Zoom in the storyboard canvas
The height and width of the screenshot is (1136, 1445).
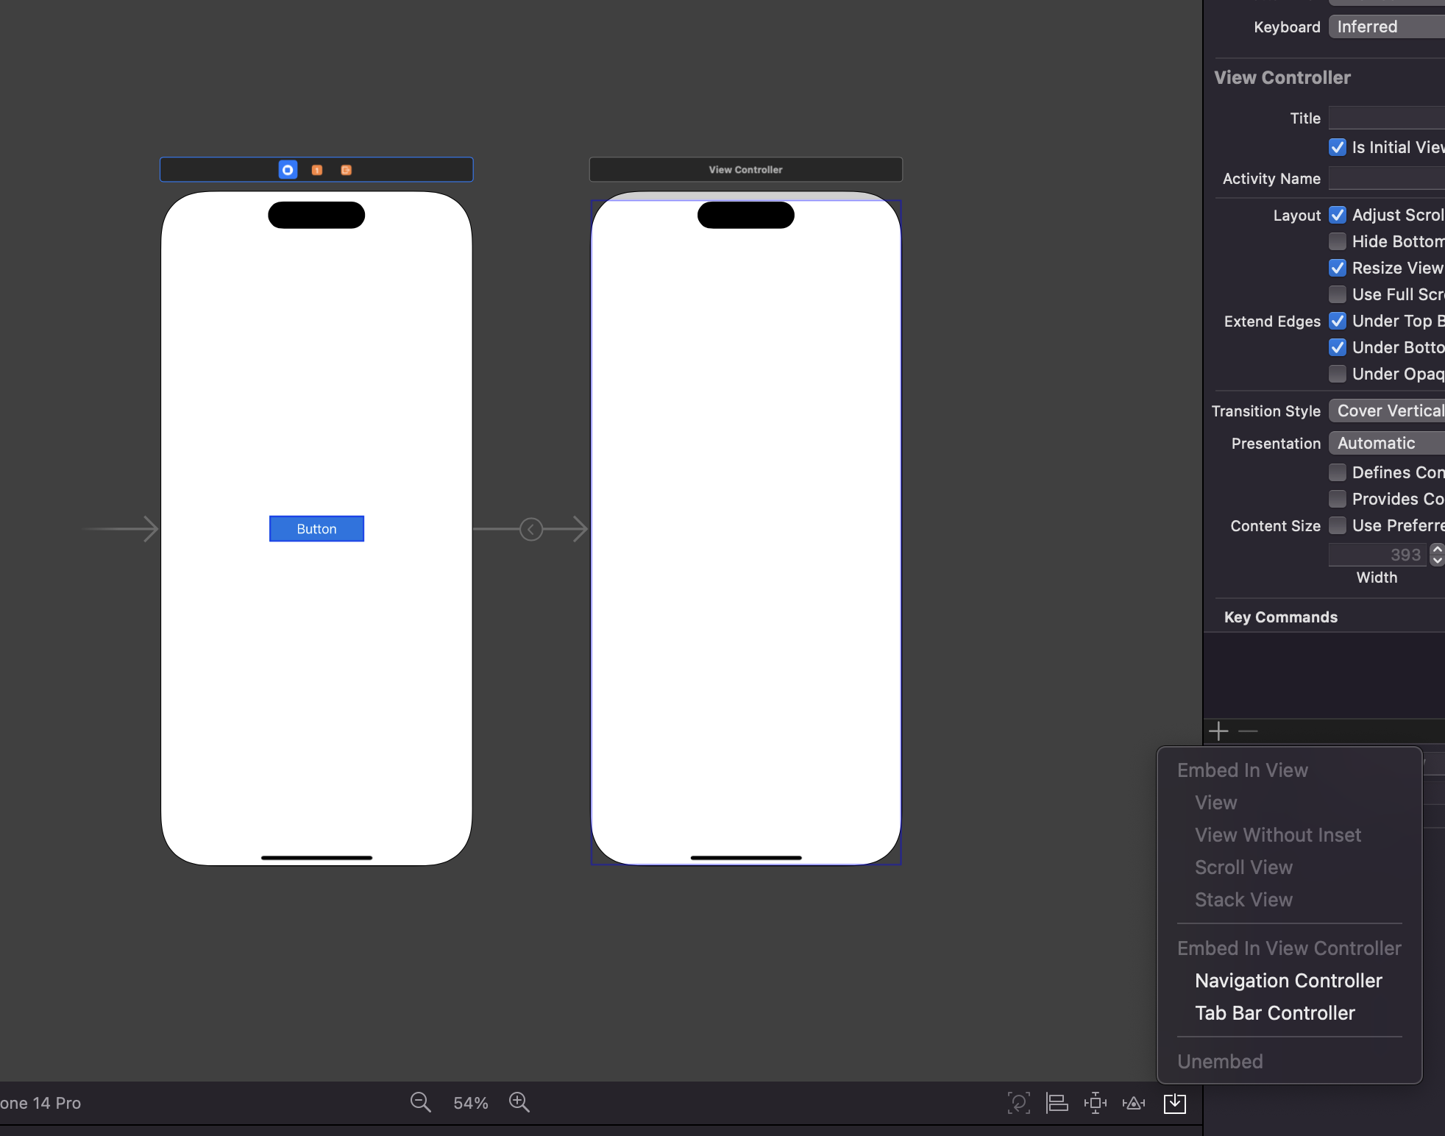[x=519, y=1102]
